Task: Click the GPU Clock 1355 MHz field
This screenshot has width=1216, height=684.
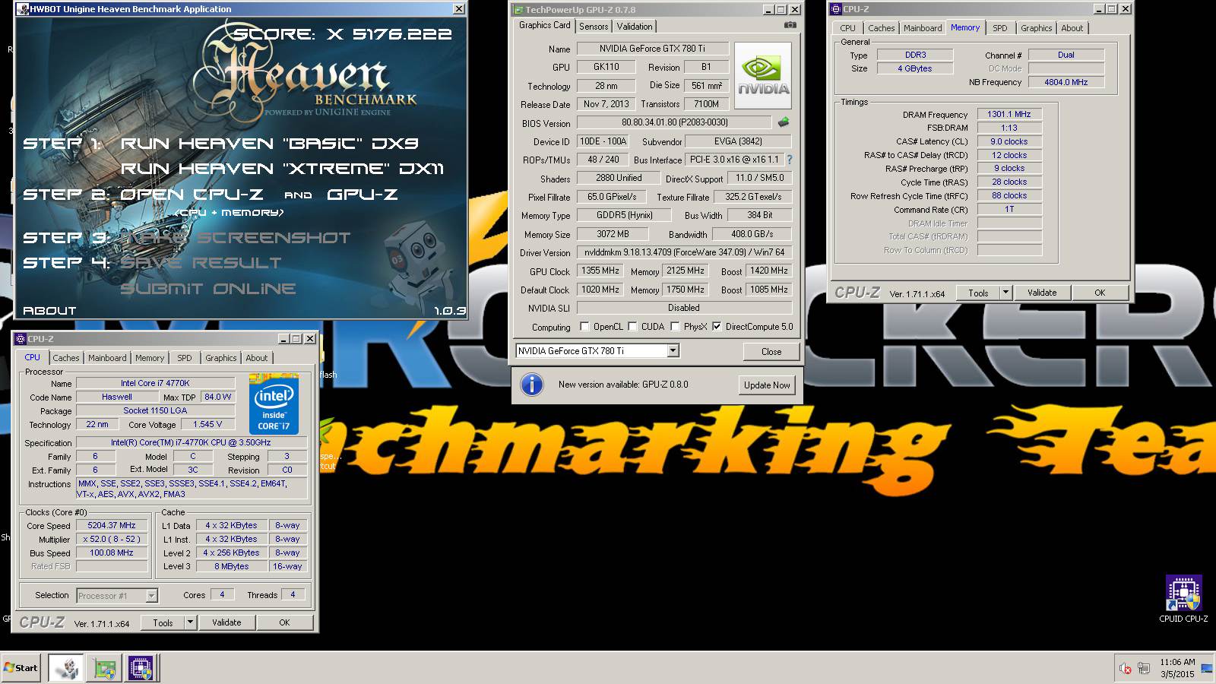Action: [600, 271]
